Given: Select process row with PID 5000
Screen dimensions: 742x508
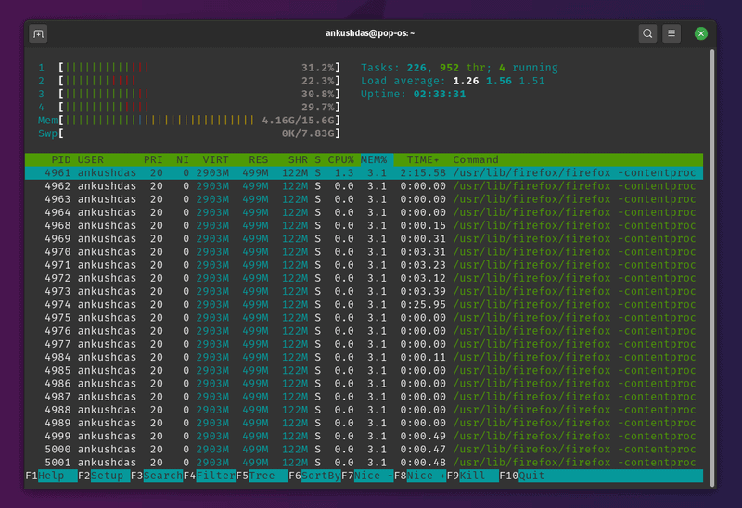Looking at the screenshot, I should pos(364,450).
